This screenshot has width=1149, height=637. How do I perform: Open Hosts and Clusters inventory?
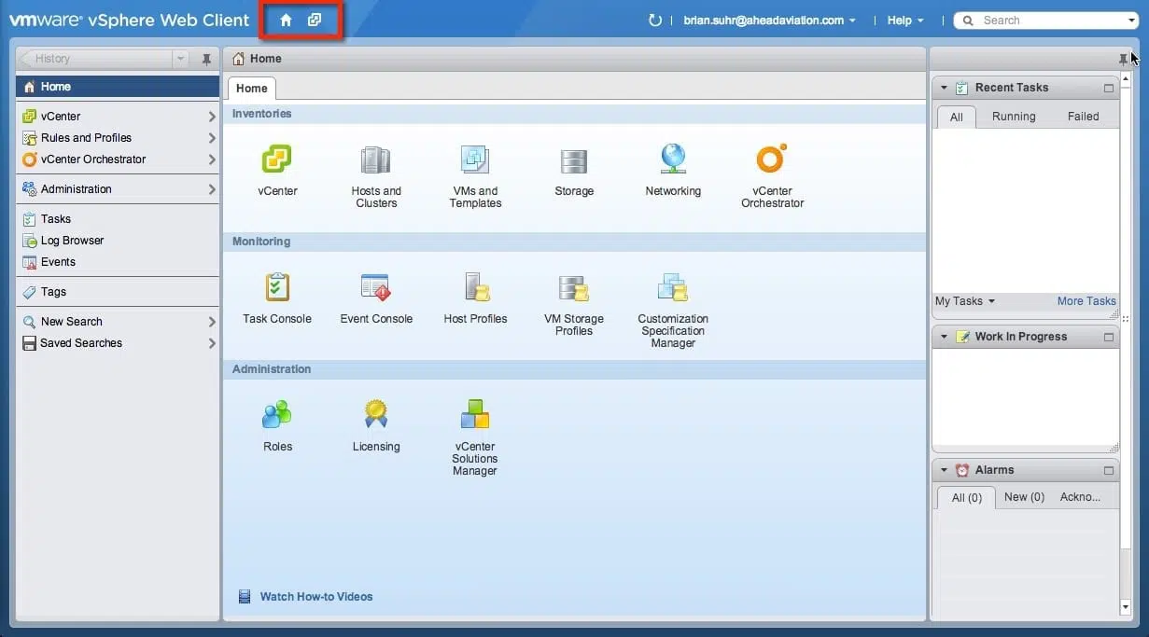pos(376,160)
